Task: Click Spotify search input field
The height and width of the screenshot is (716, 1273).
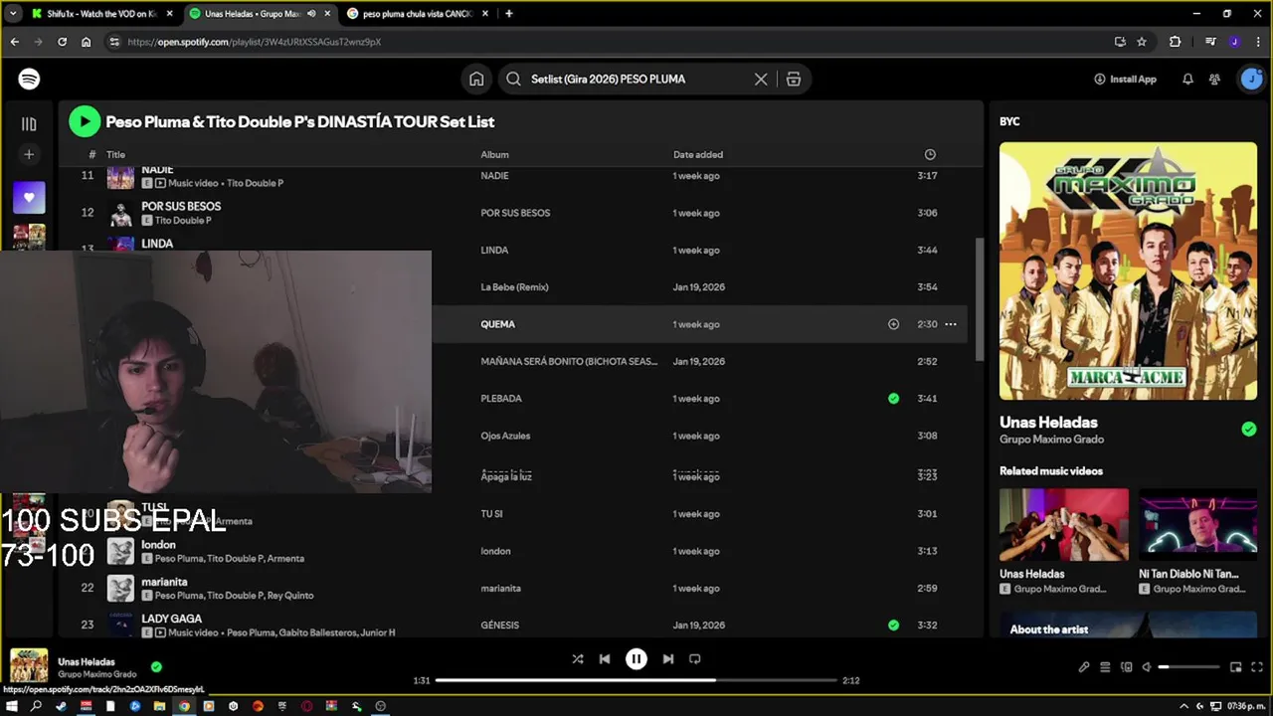Action: 636,79
